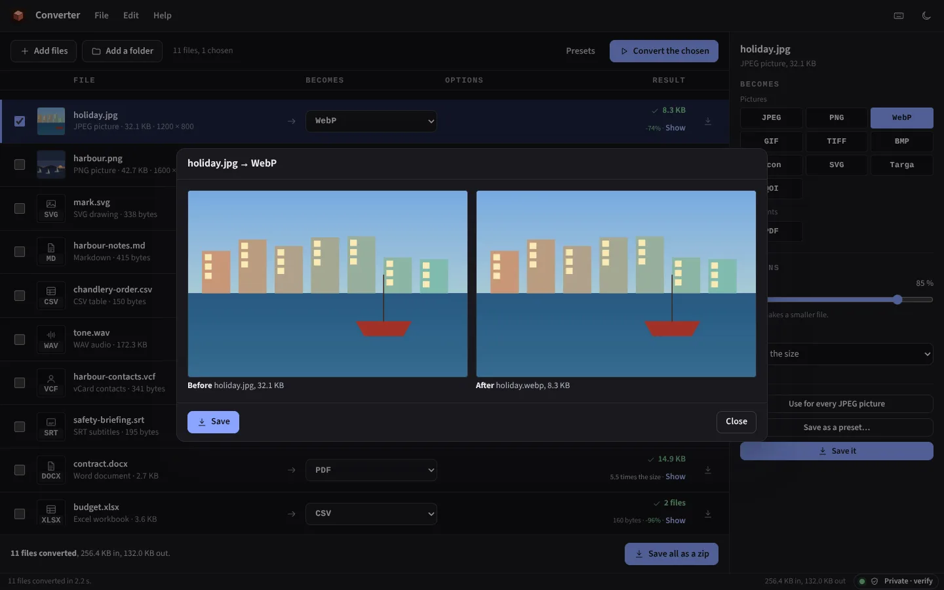
Task: Select SVG format in Becomes panel
Action: tap(836, 165)
